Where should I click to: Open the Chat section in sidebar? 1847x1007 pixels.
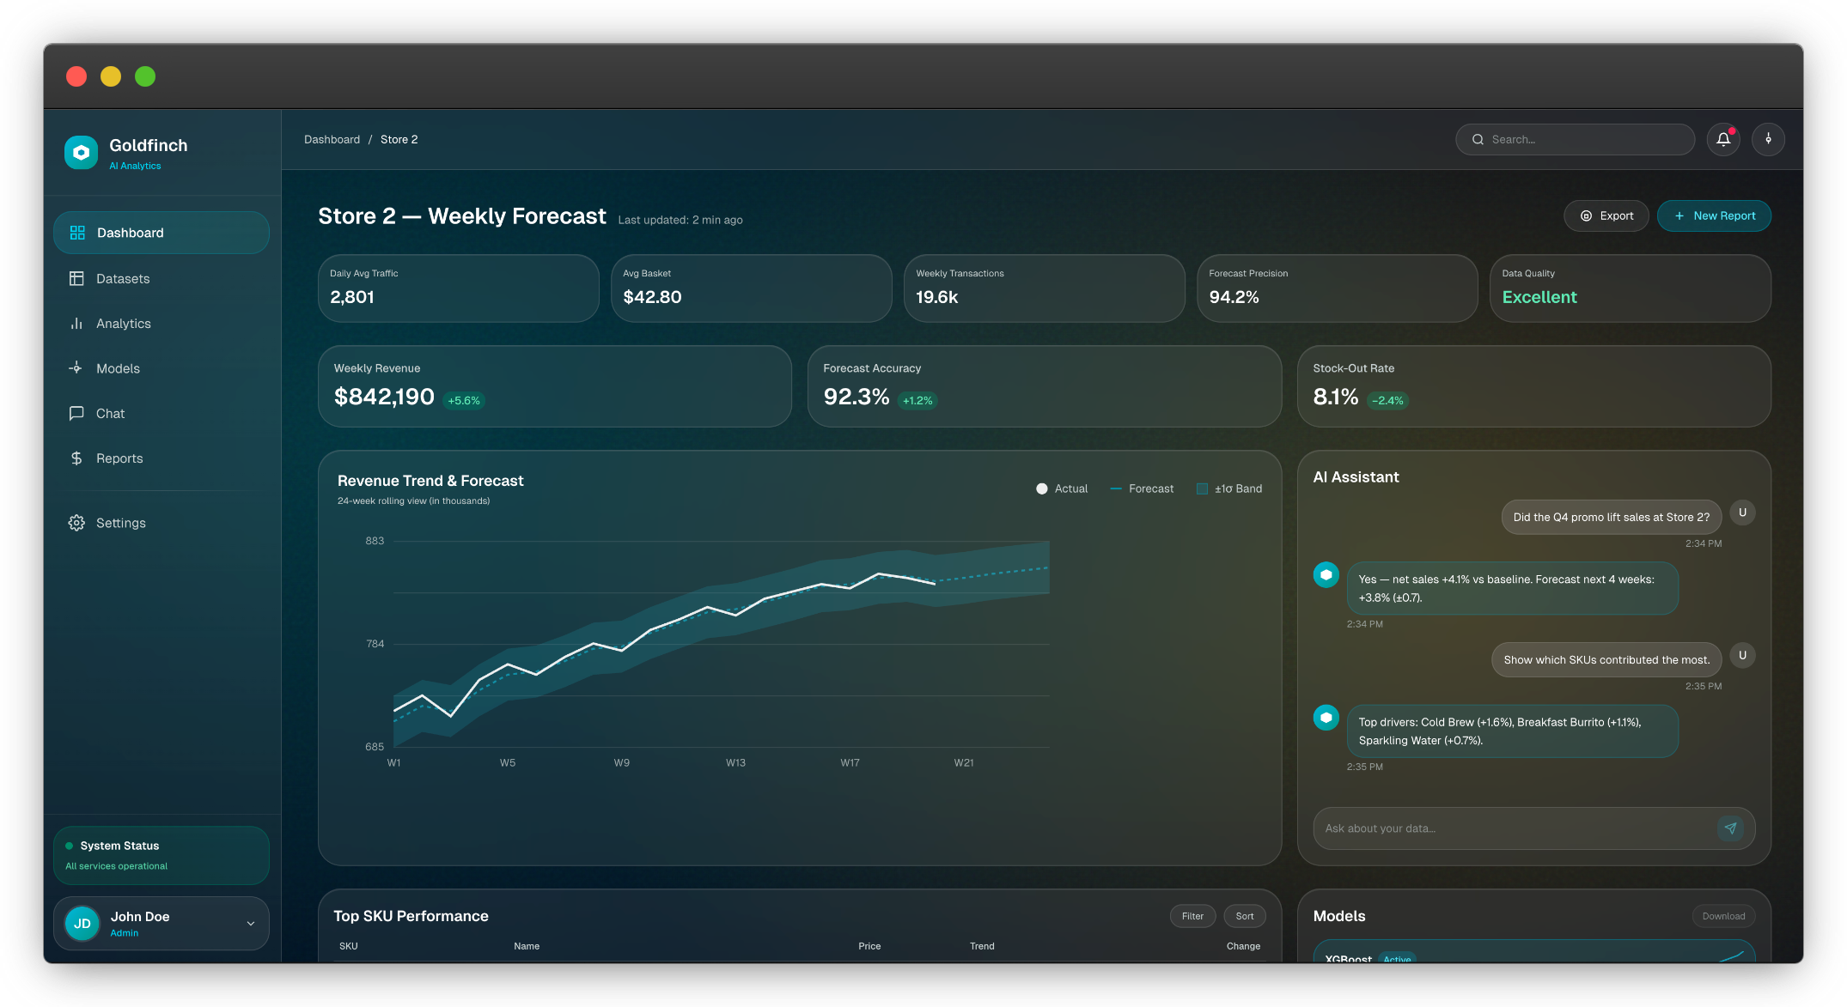[110, 414]
